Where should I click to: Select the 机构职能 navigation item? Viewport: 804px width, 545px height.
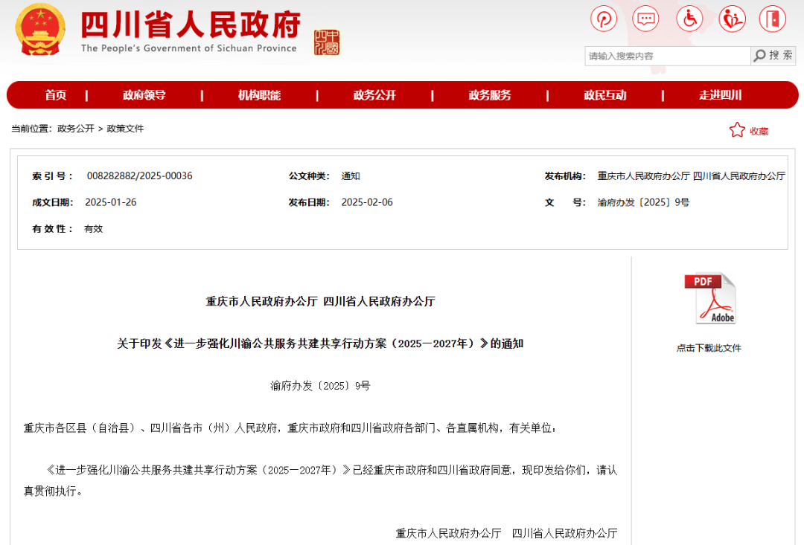click(x=259, y=95)
